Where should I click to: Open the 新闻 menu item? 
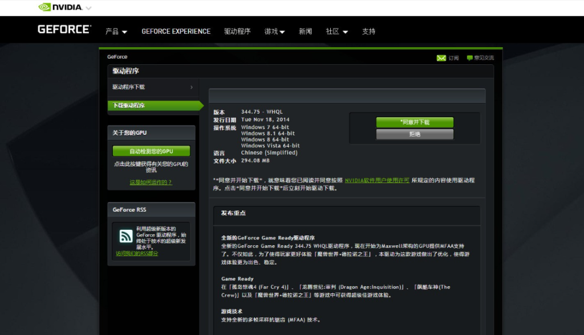[305, 31]
